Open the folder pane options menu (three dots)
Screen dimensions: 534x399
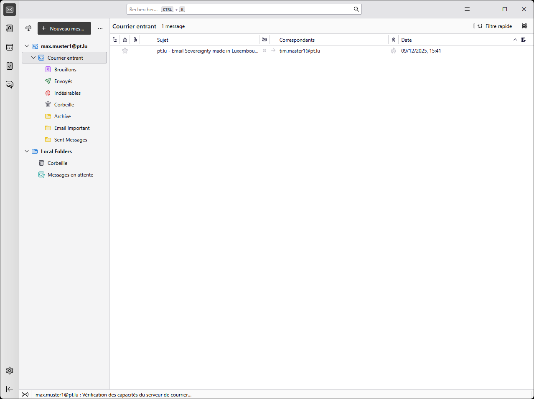point(100,28)
